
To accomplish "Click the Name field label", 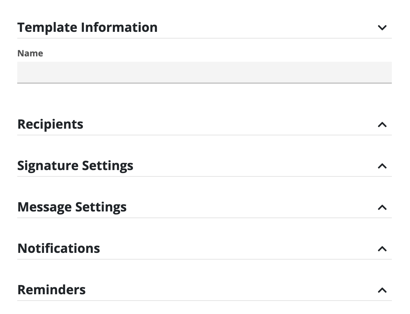I will 30,53.
